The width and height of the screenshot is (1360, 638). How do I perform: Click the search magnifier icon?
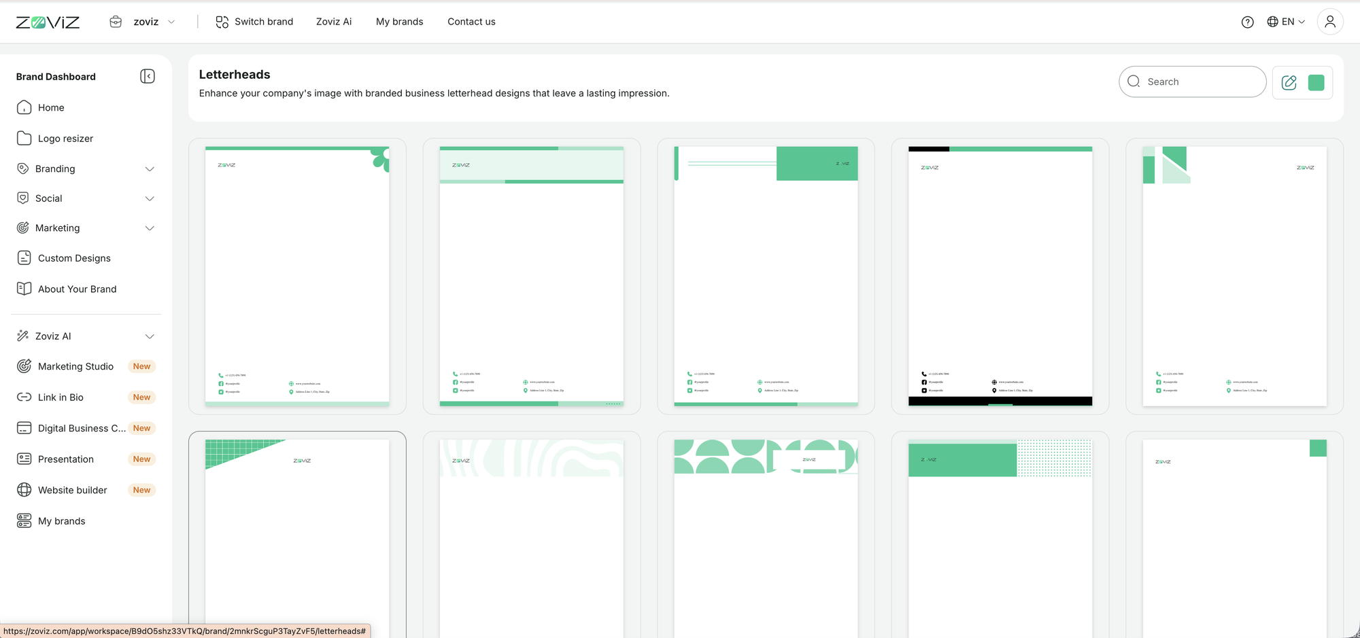pos(1134,82)
